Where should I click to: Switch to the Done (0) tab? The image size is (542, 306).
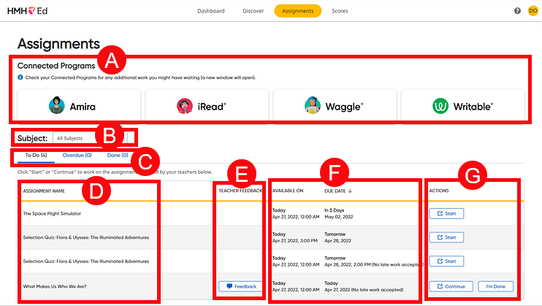pos(118,156)
